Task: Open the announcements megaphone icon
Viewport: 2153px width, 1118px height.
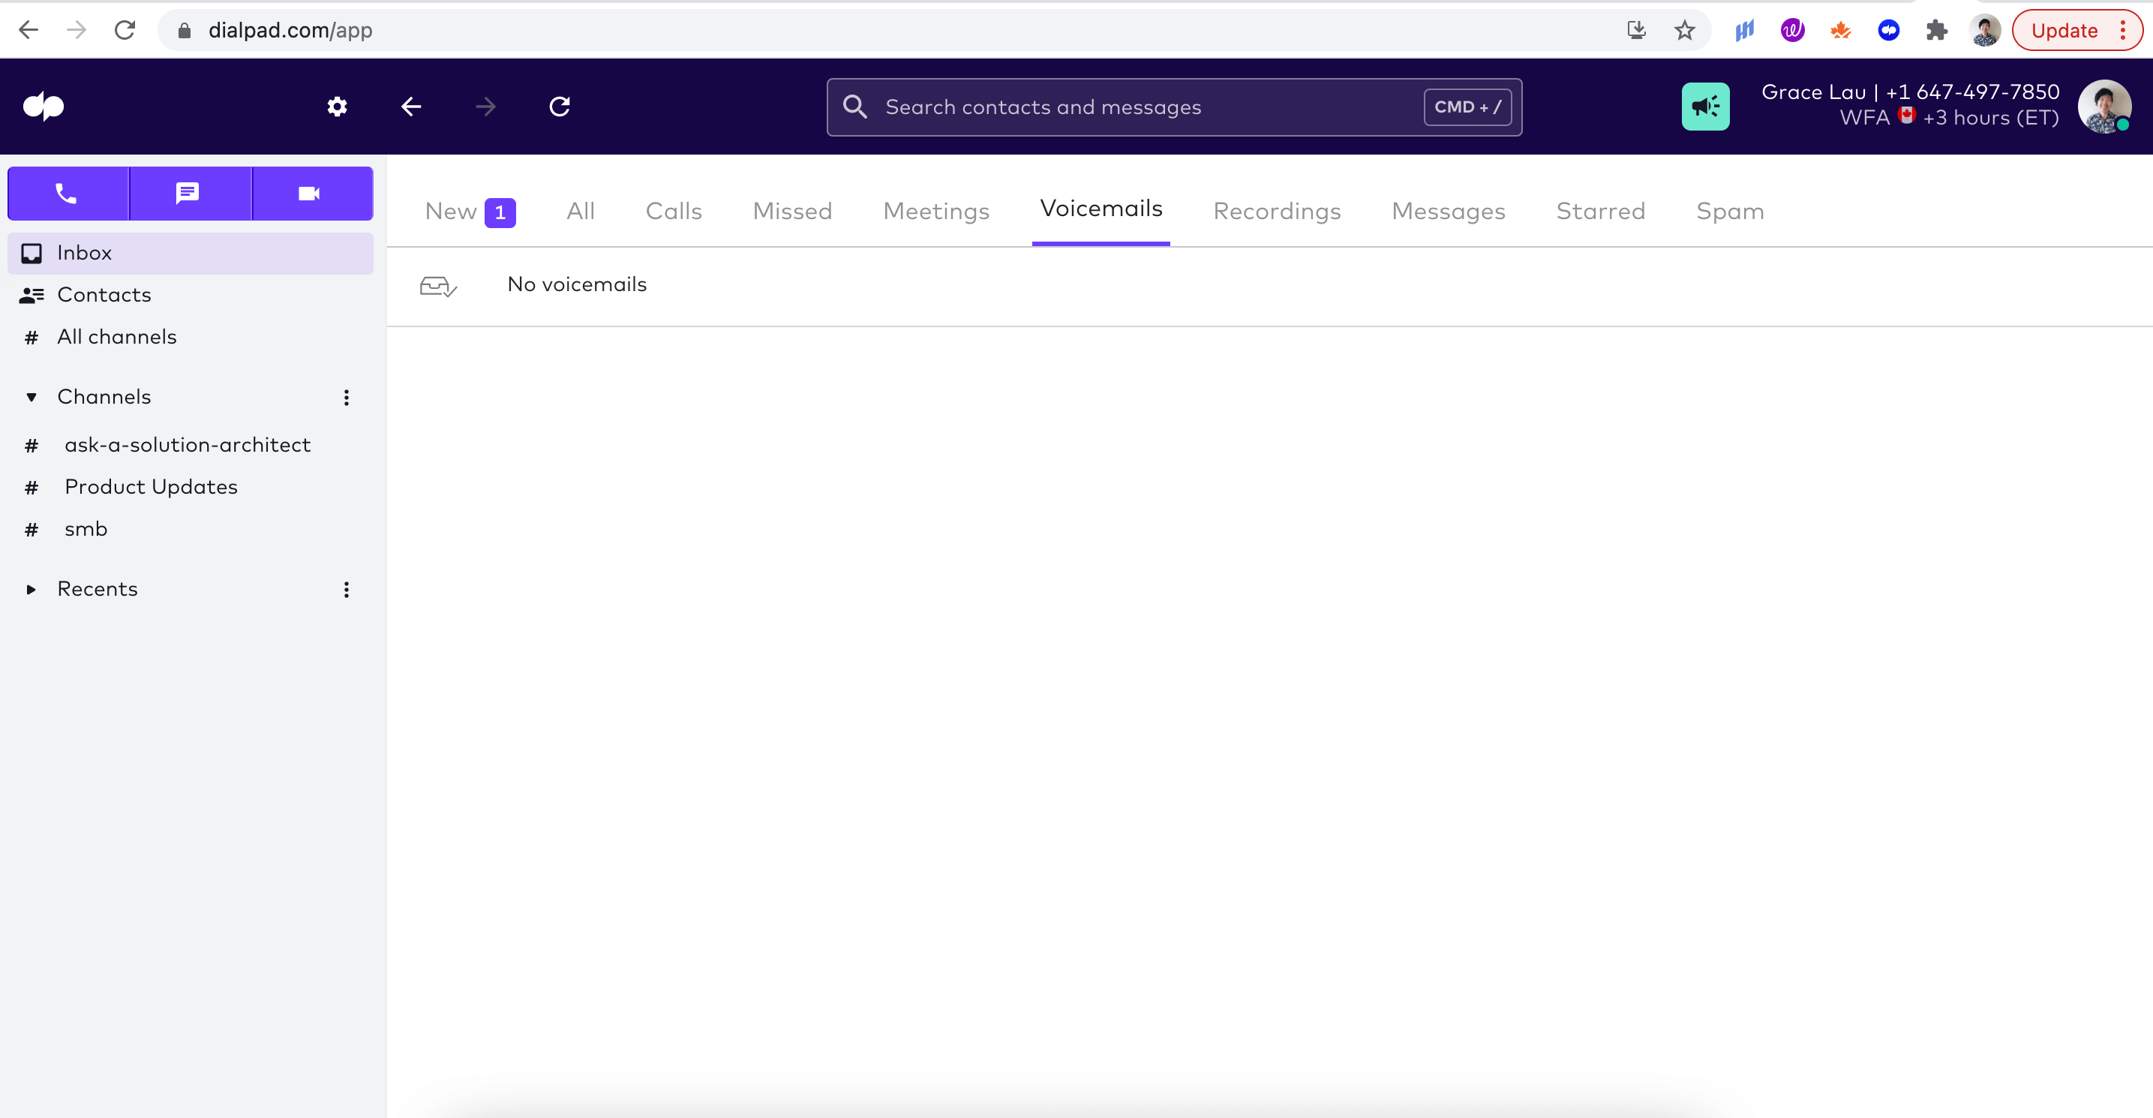Action: click(1705, 107)
